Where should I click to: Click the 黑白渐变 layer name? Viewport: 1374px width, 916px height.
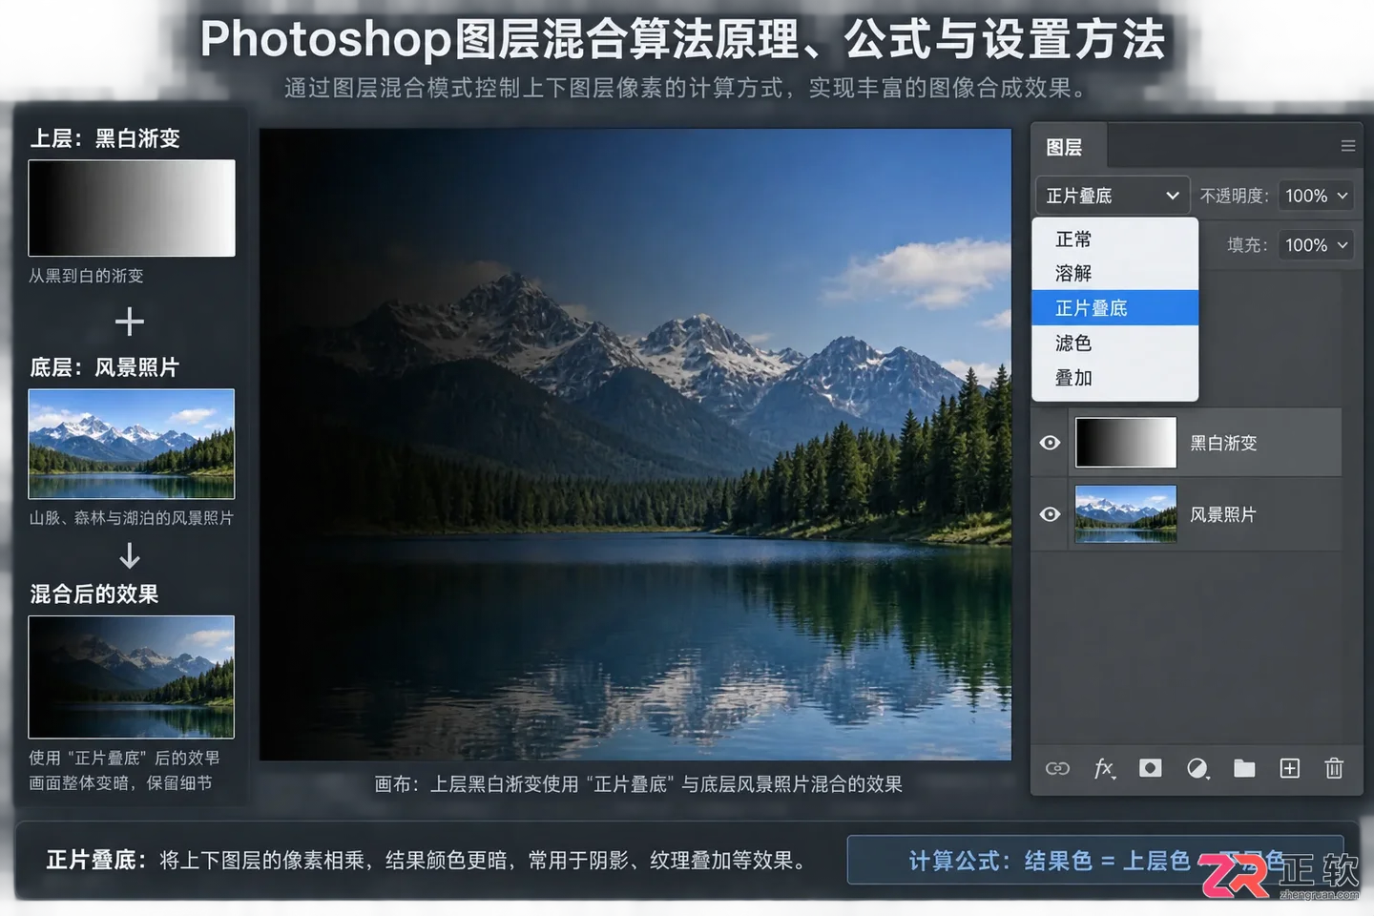pyautogui.click(x=1223, y=443)
